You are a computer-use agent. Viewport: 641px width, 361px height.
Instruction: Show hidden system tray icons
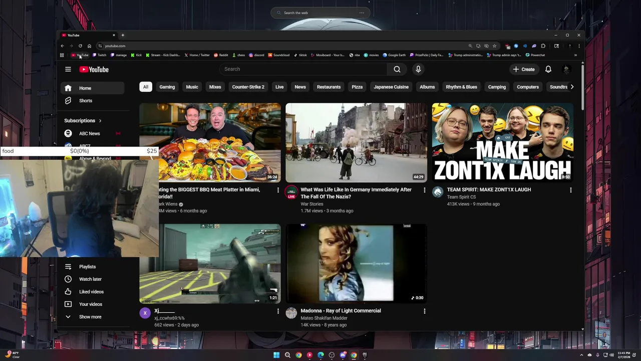point(581,355)
